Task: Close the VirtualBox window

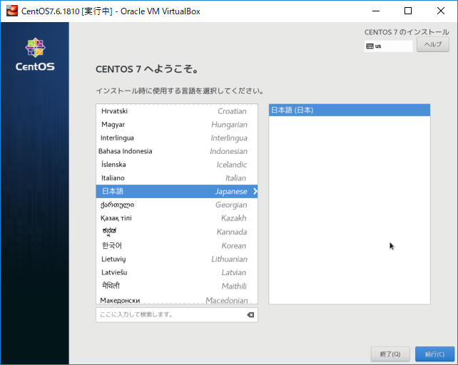Action: pyautogui.click(x=441, y=11)
